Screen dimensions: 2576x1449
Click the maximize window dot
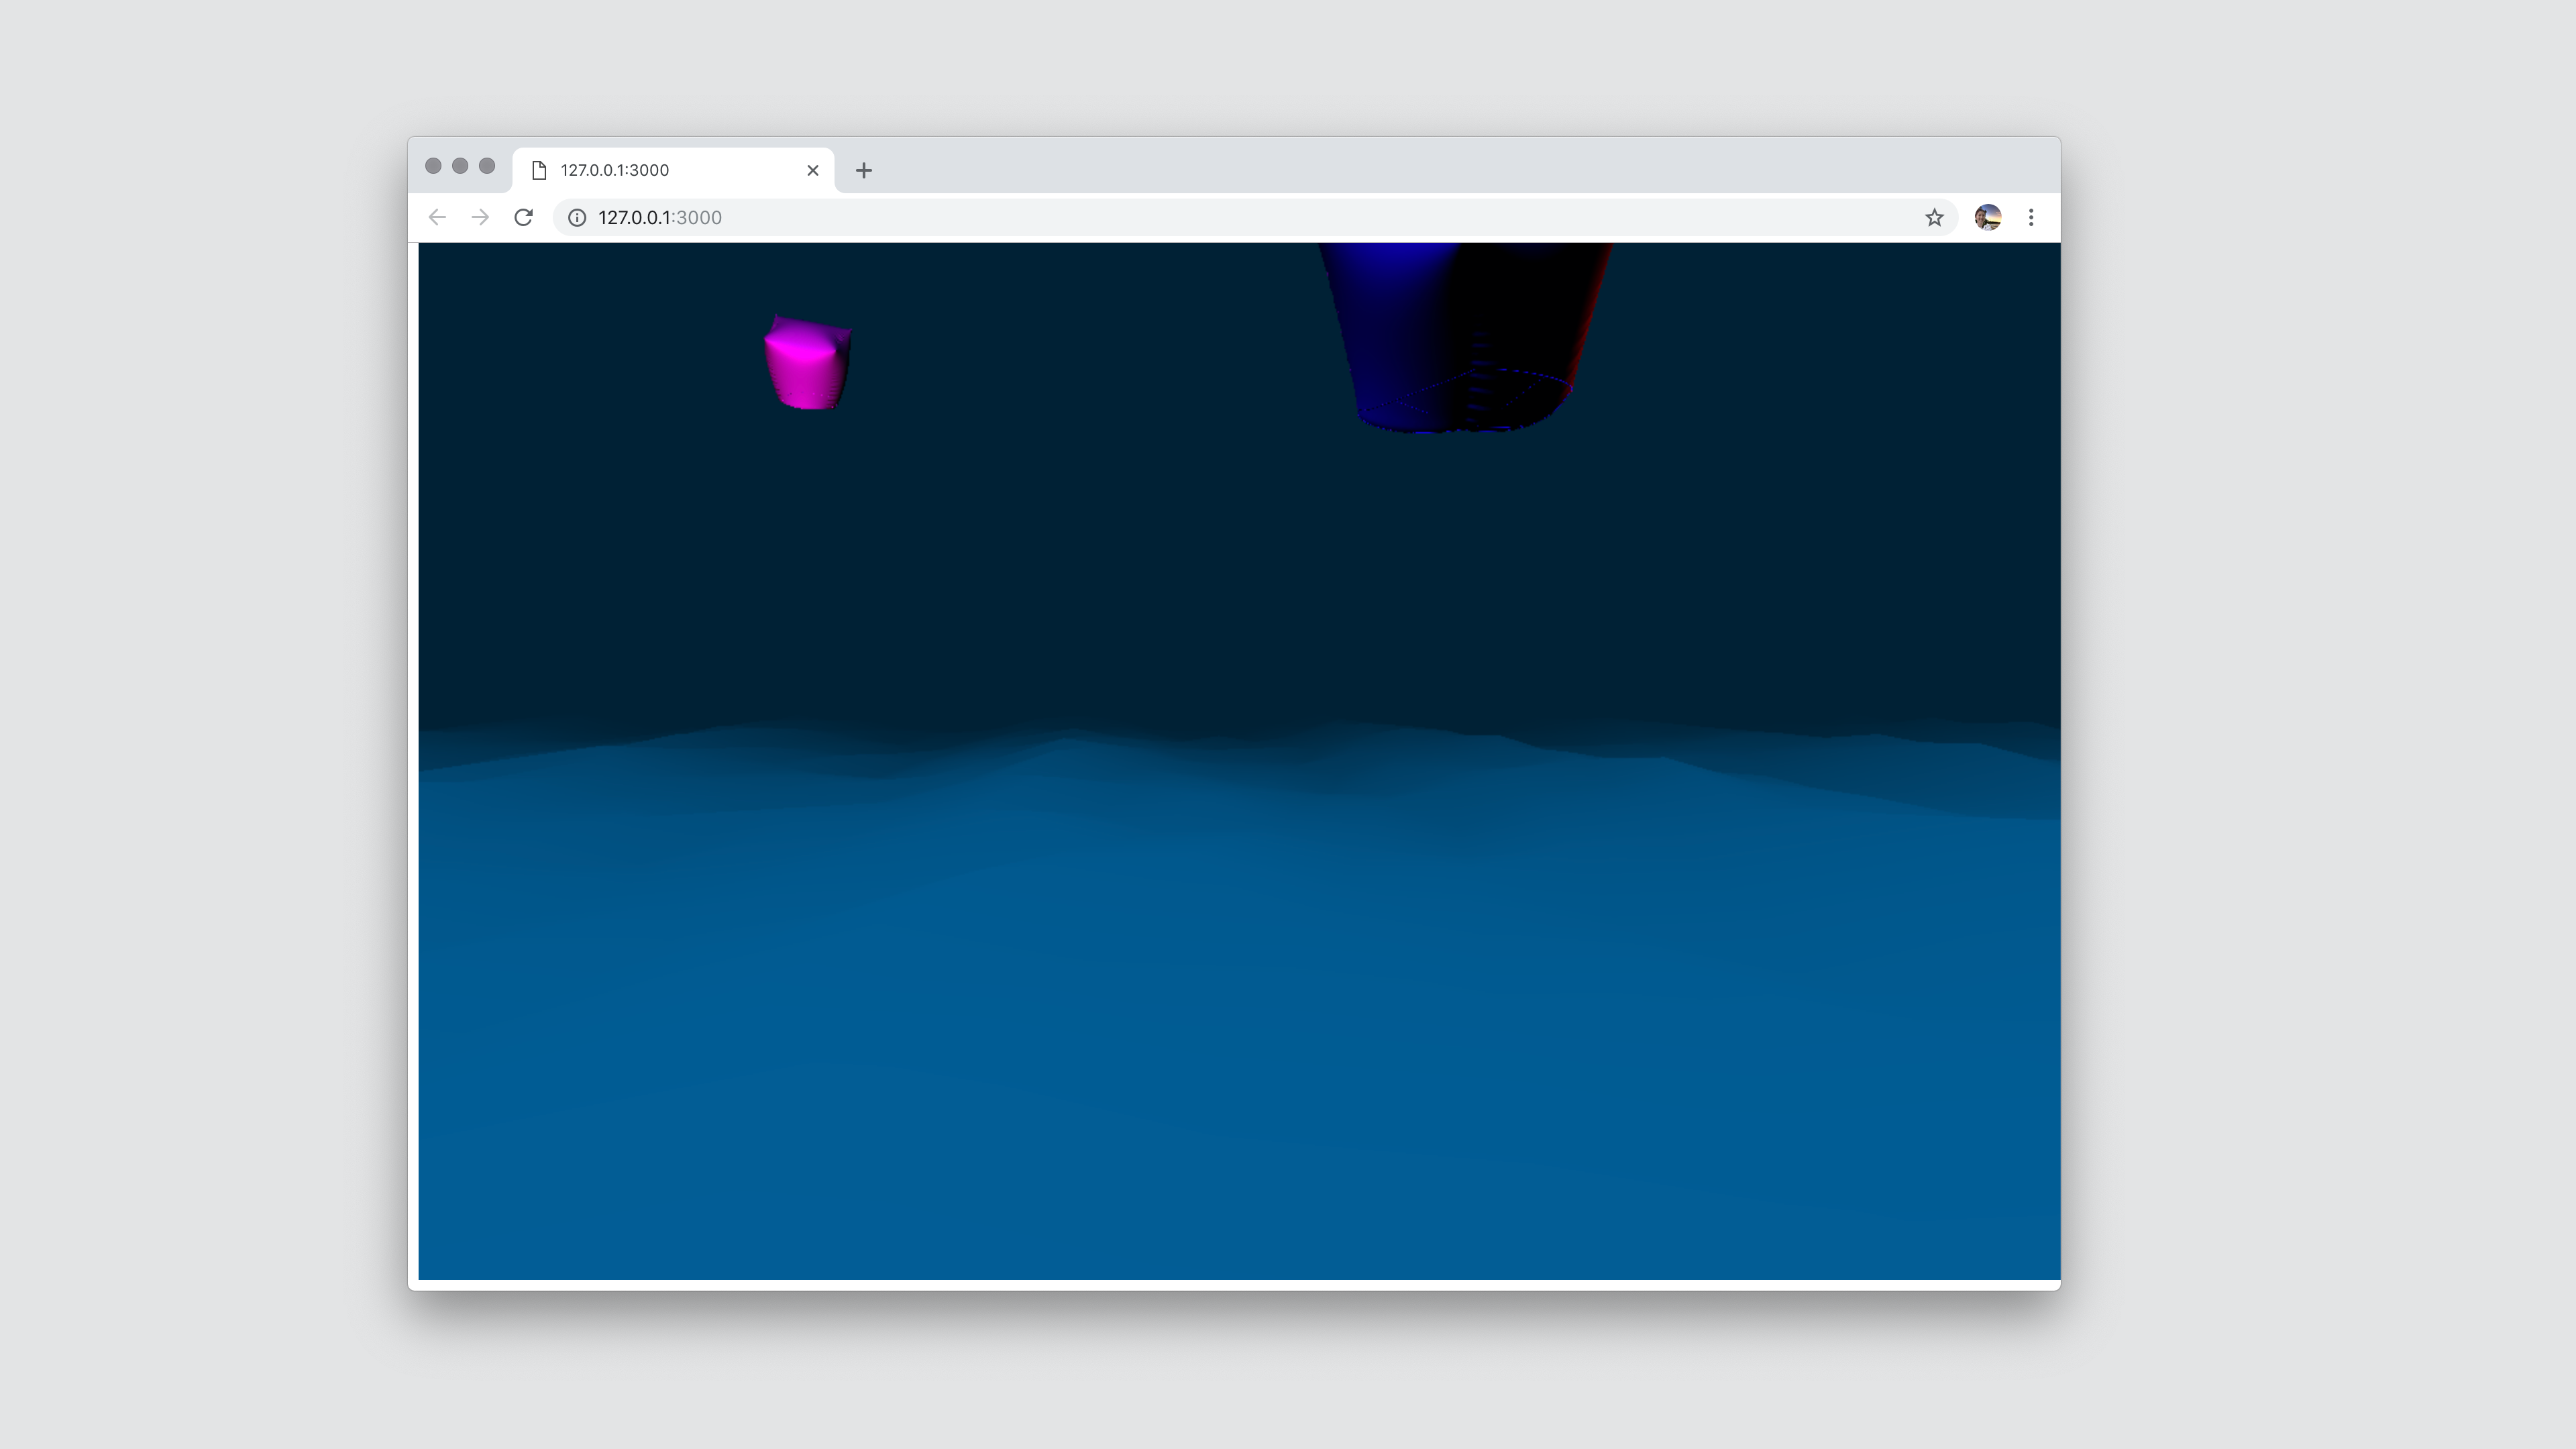pyautogui.click(x=487, y=165)
